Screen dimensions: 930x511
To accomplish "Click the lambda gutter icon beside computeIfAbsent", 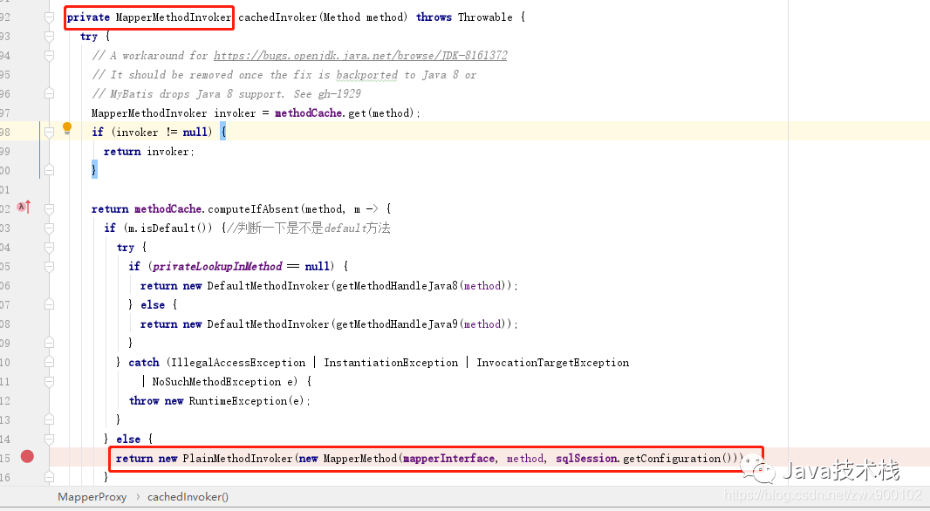I will pos(24,207).
